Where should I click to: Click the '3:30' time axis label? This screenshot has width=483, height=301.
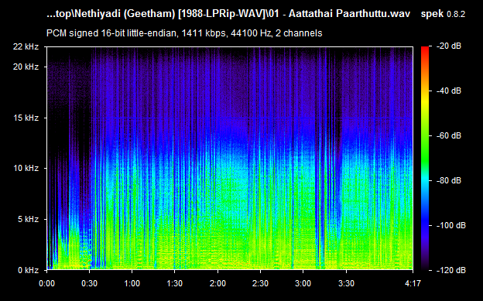[346, 283]
